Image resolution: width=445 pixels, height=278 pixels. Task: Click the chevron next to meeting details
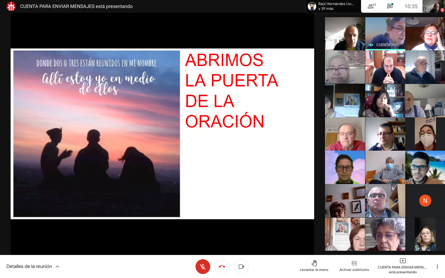(x=57, y=267)
